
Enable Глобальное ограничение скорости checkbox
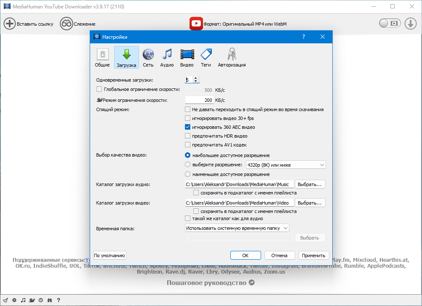[x=99, y=89]
